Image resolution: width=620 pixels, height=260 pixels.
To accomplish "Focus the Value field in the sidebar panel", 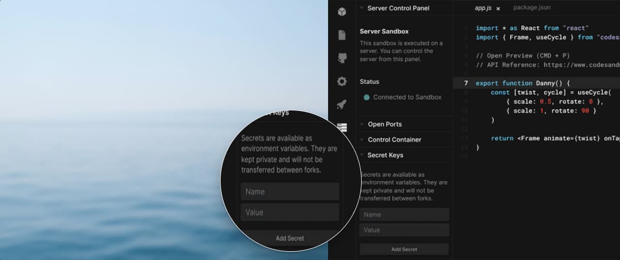I will tap(404, 230).
